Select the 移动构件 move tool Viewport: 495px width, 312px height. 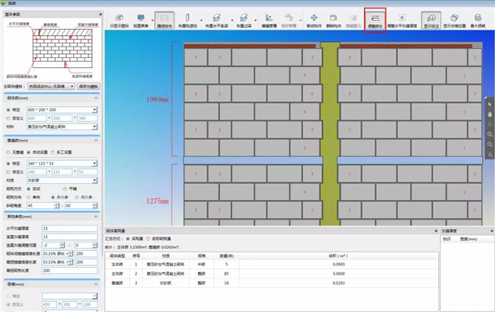point(314,21)
